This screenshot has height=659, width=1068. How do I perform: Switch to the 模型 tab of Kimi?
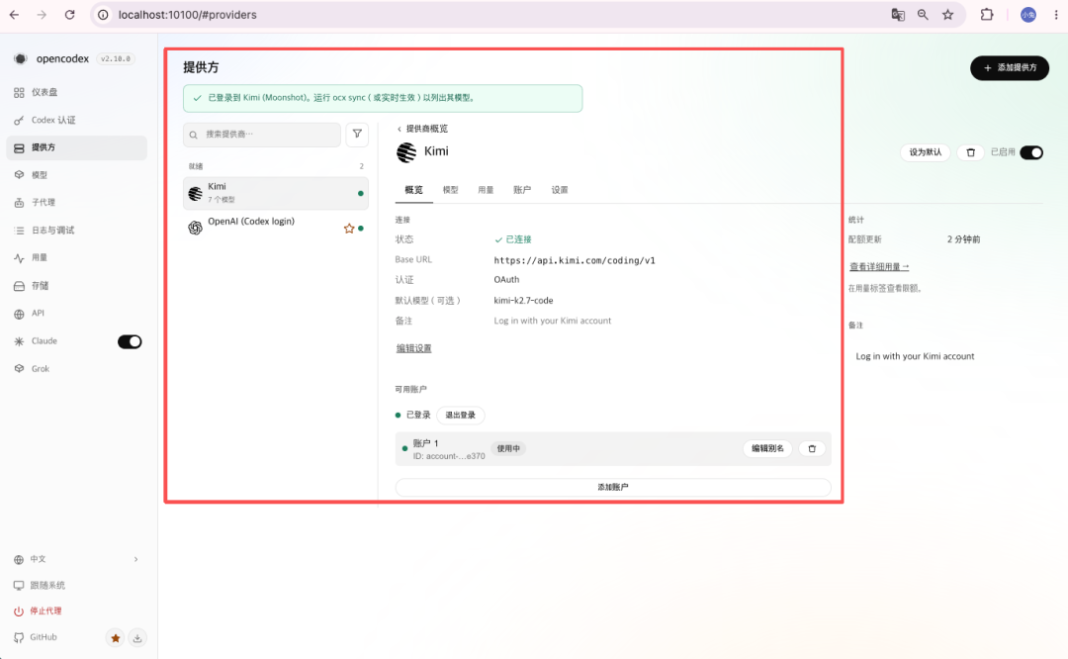(450, 190)
